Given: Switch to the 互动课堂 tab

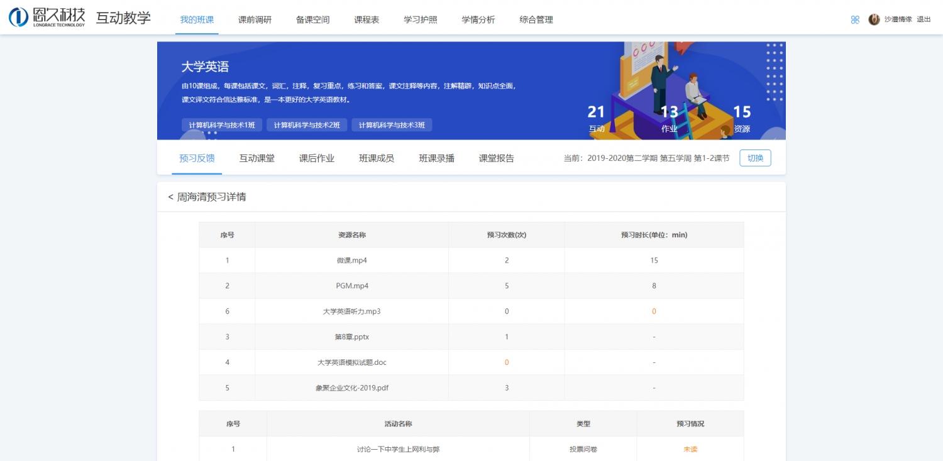Looking at the screenshot, I should 256,158.
